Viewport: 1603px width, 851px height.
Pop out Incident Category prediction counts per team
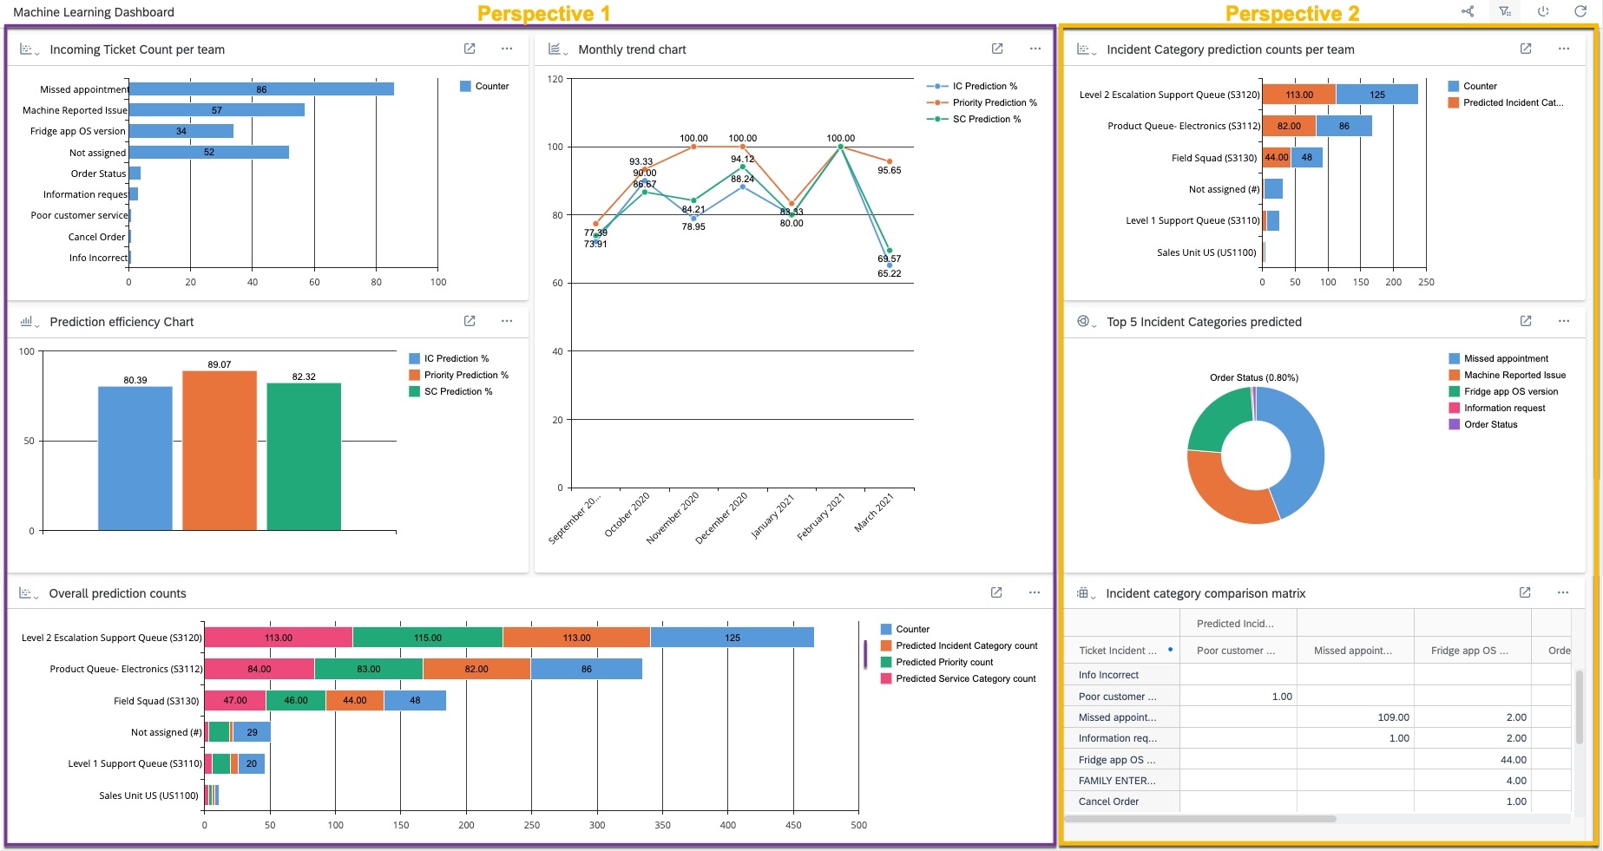pyautogui.click(x=1526, y=49)
